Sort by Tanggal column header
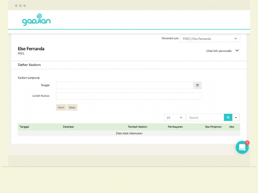The width and height of the screenshot is (258, 193). pyautogui.click(x=24, y=127)
